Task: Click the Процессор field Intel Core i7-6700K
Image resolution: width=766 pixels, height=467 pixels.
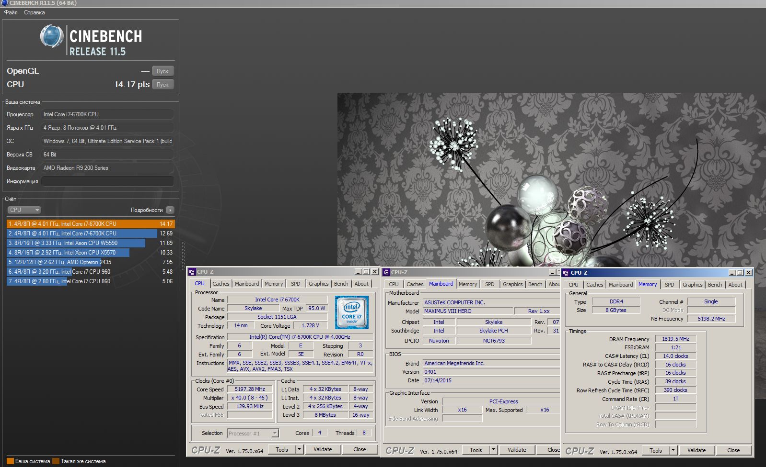Action: (x=107, y=114)
